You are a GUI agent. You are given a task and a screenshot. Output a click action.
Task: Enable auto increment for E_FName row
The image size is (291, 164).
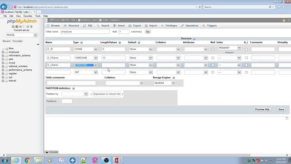coord(246,58)
